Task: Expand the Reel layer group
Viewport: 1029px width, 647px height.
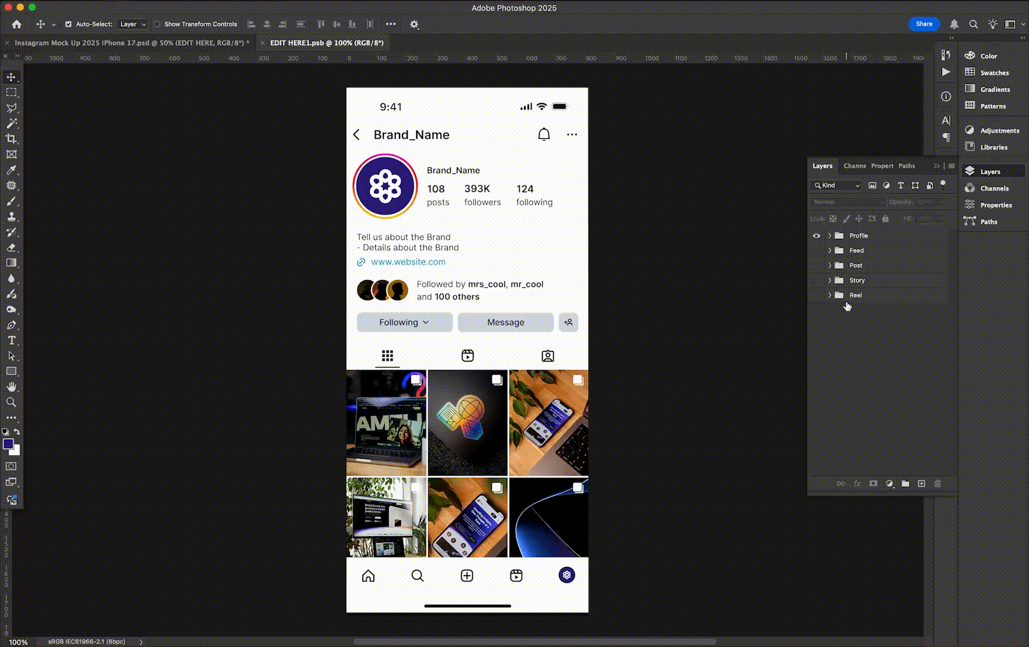Action: (830, 295)
